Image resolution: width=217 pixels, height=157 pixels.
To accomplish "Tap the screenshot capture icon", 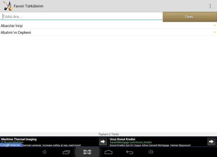I will pos(87,152).
